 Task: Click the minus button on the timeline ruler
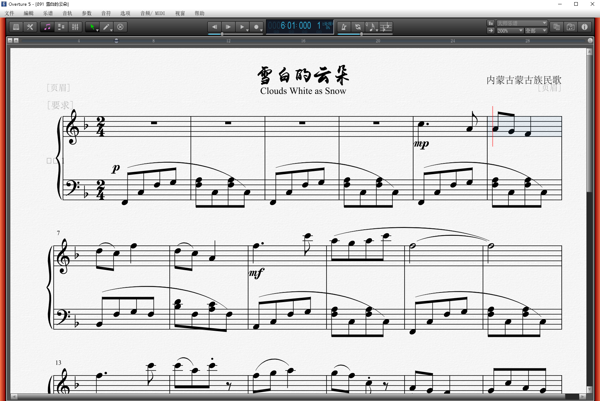pyautogui.click(x=10, y=40)
